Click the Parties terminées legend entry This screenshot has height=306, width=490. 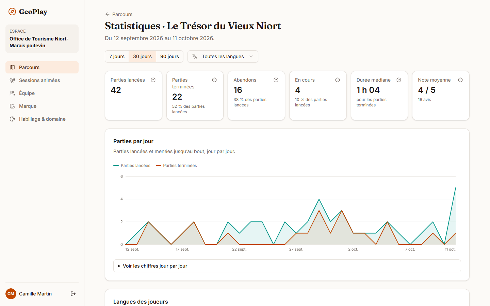(176, 166)
